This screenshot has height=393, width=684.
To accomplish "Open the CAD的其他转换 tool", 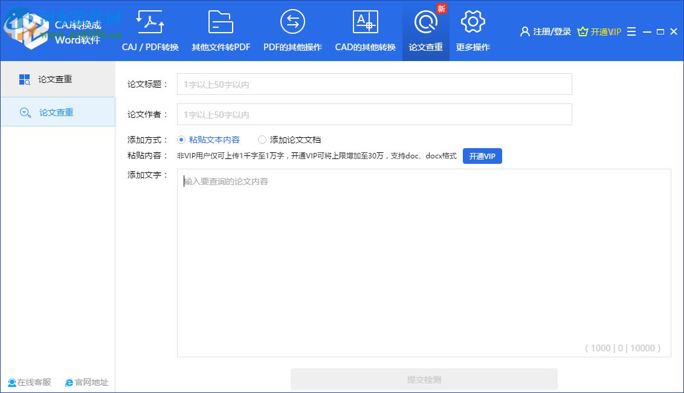I will tap(365, 30).
